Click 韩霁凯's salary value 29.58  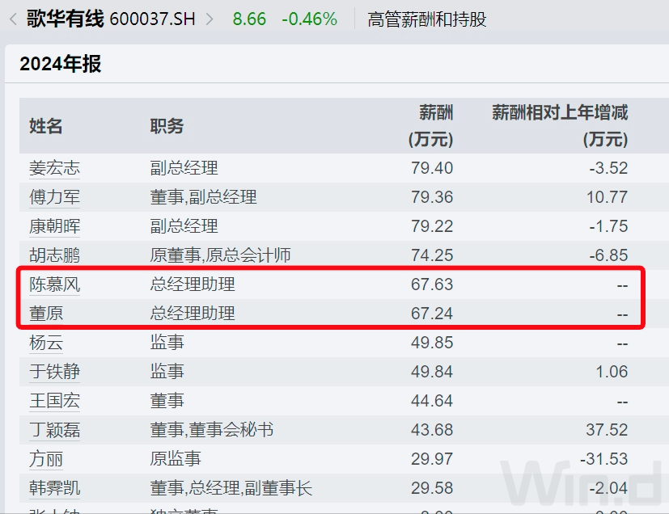pos(432,488)
